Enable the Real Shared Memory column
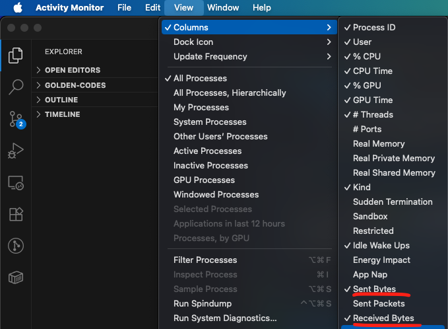The height and width of the screenshot is (329, 448). tap(393, 173)
